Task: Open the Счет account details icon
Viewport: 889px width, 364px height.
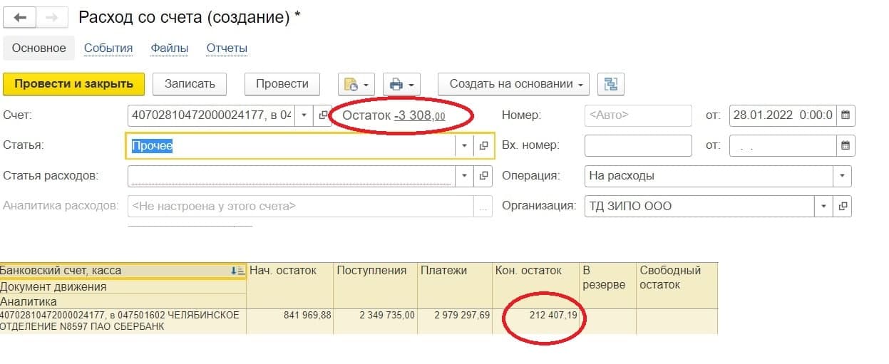Action: point(323,115)
